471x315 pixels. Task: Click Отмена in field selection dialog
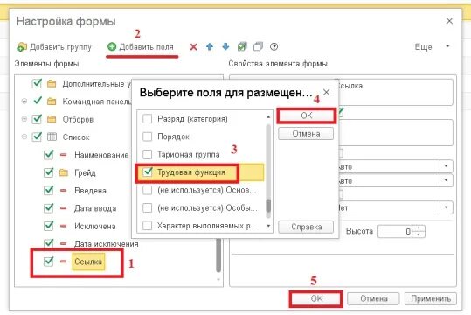pyautogui.click(x=306, y=134)
